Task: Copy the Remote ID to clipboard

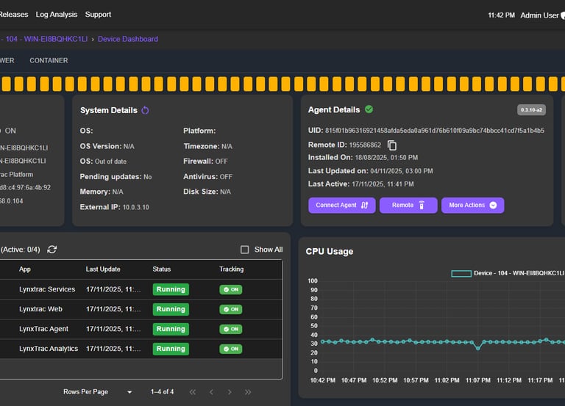Action: pos(392,145)
